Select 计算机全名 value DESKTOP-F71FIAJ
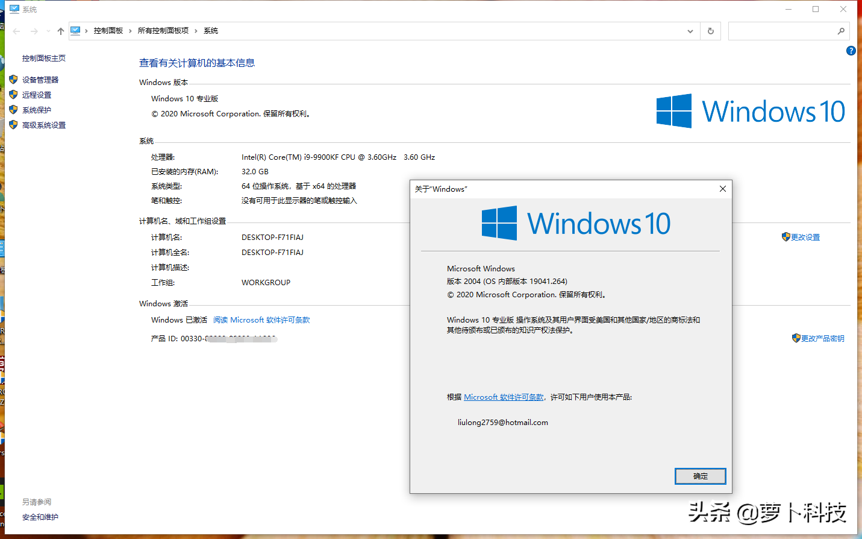The height and width of the screenshot is (539, 862). tap(272, 253)
